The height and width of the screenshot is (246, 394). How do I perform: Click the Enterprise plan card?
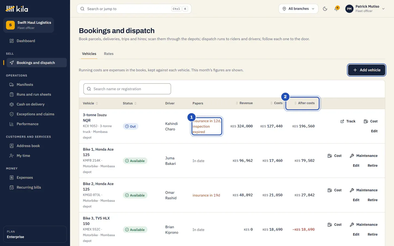(35, 234)
